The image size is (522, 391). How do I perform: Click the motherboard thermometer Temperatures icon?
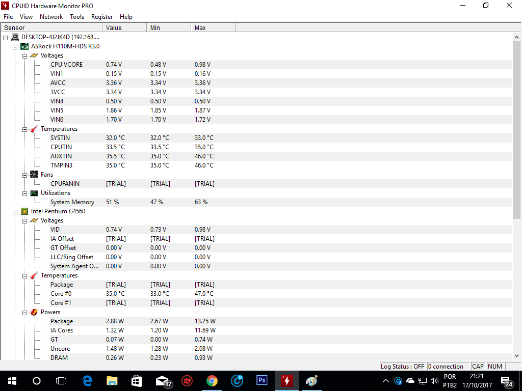[x=34, y=129]
